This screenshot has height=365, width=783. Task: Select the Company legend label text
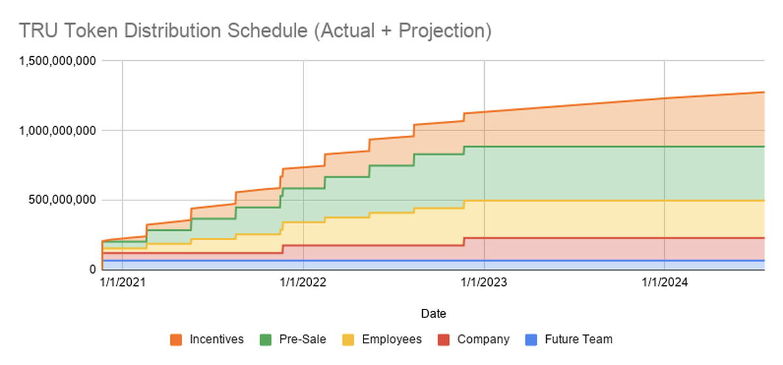tap(484, 340)
